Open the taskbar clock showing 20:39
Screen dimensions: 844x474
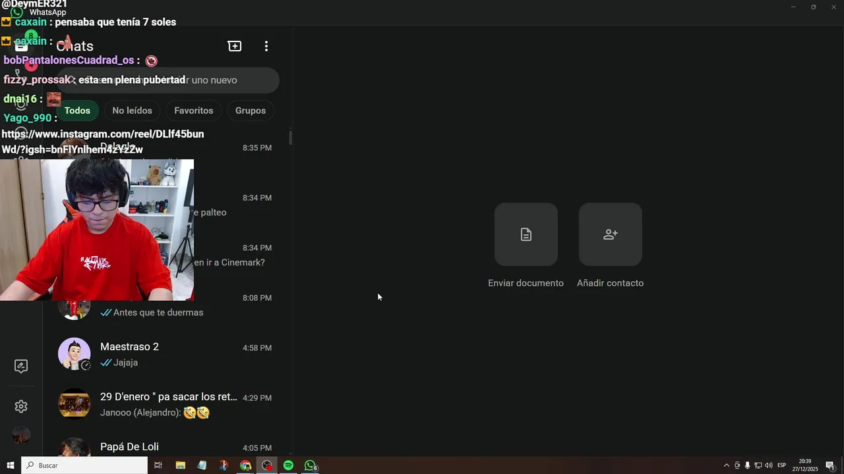806,465
